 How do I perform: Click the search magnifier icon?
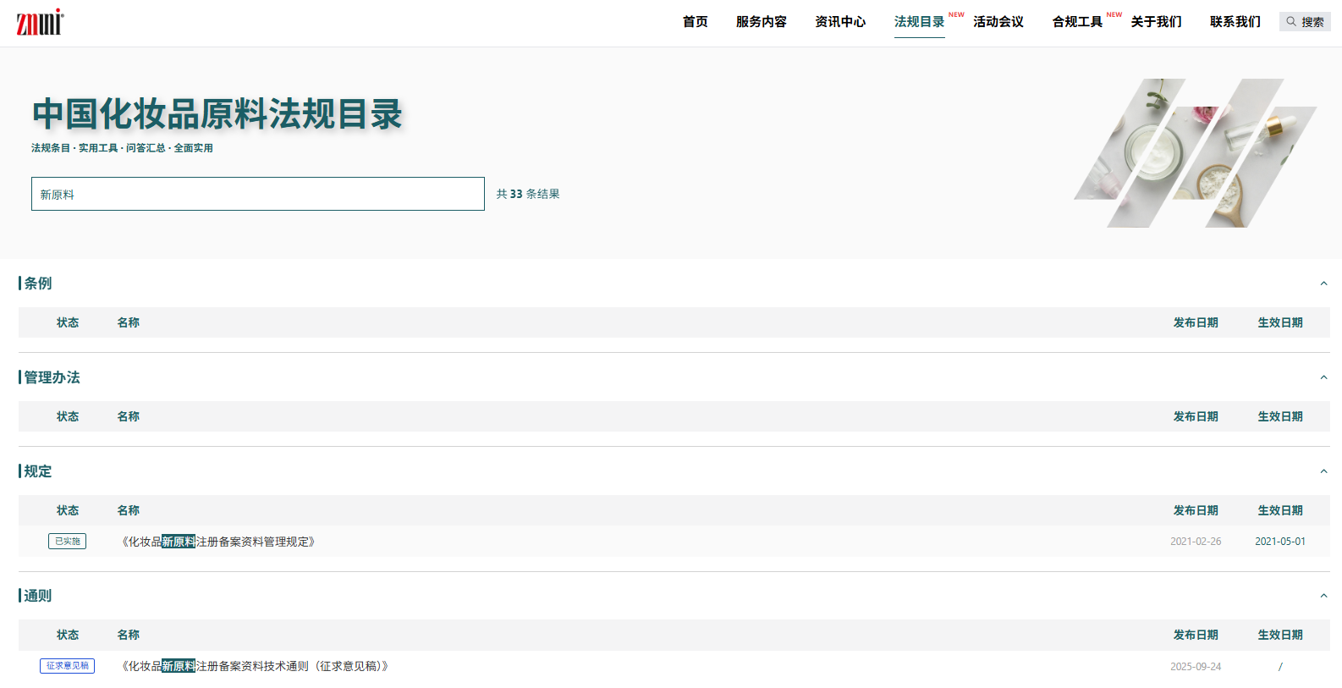point(1291,22)
